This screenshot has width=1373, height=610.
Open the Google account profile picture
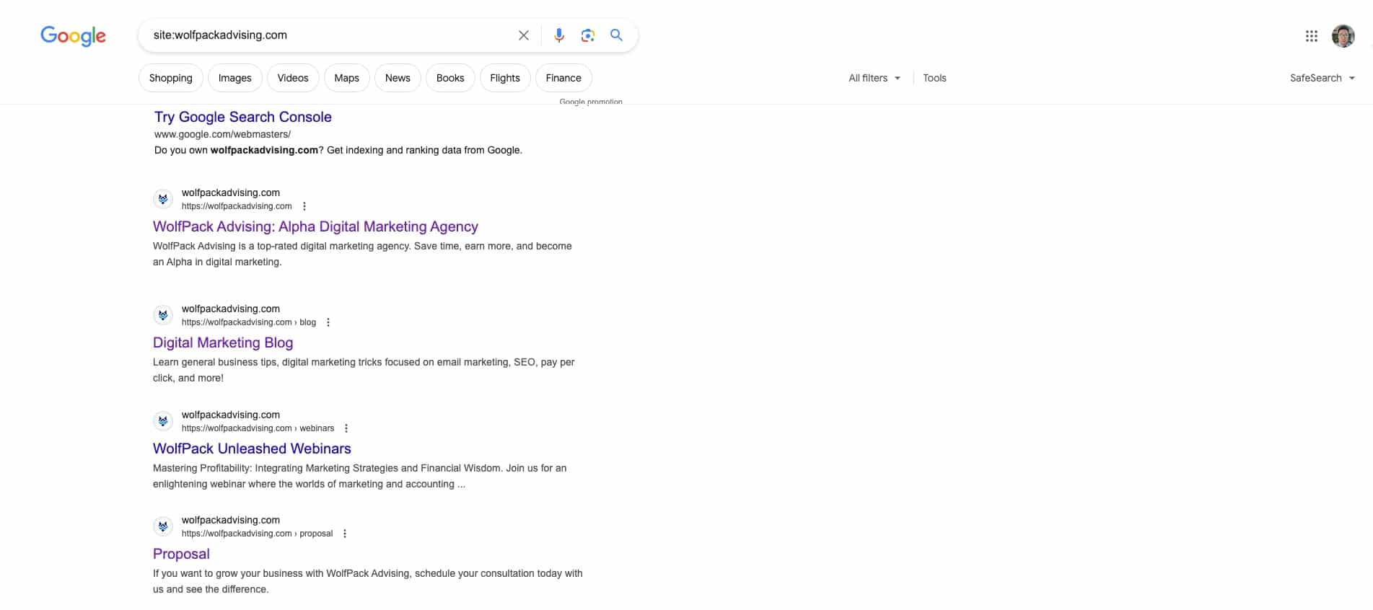point(1343,35)
